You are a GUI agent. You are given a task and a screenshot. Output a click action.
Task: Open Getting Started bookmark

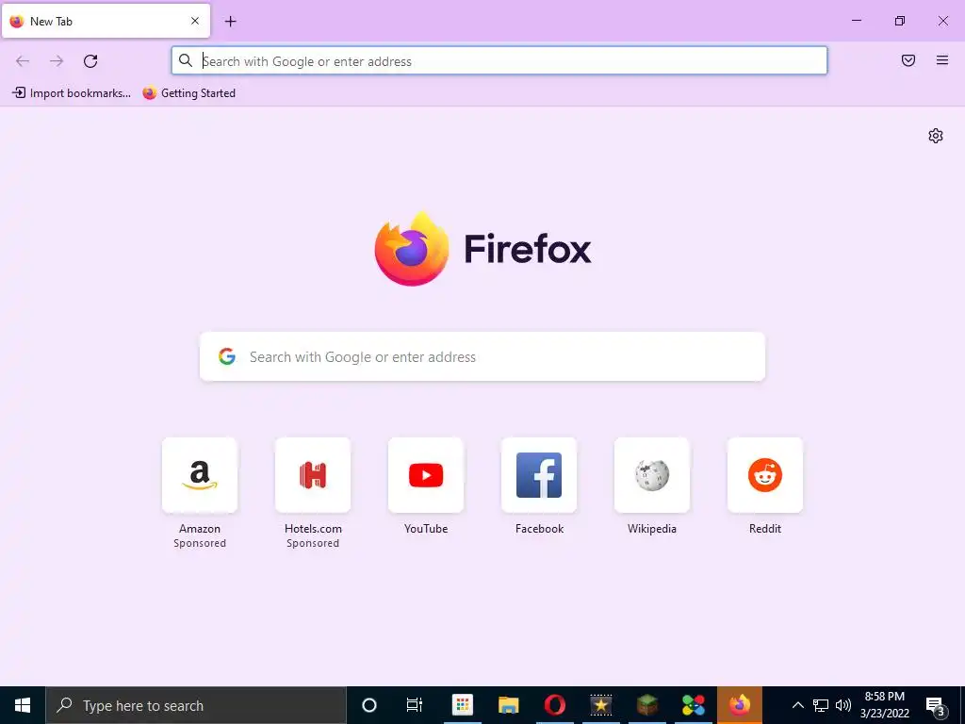tap(188, 93)
